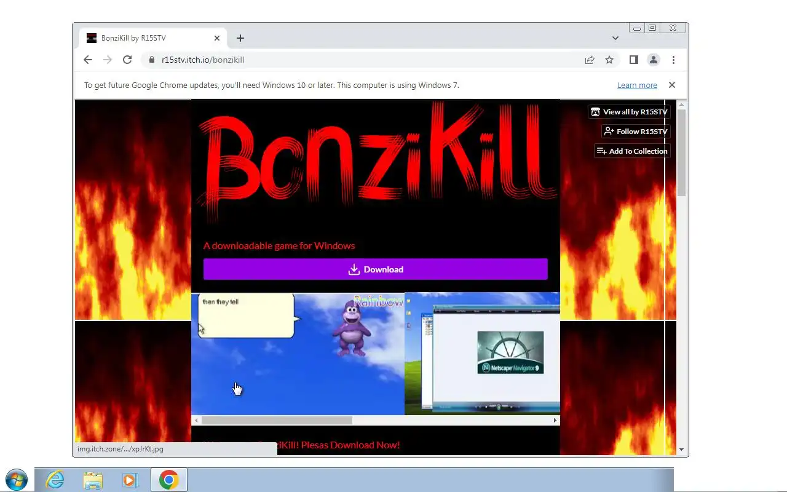Expand the tab search chevron
787x492 pixels.
point(615,38)
